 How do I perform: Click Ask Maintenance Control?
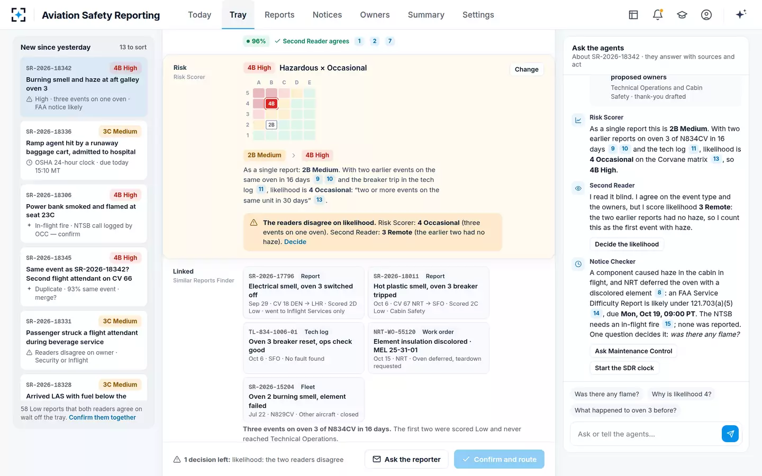[x=633, y=351]
